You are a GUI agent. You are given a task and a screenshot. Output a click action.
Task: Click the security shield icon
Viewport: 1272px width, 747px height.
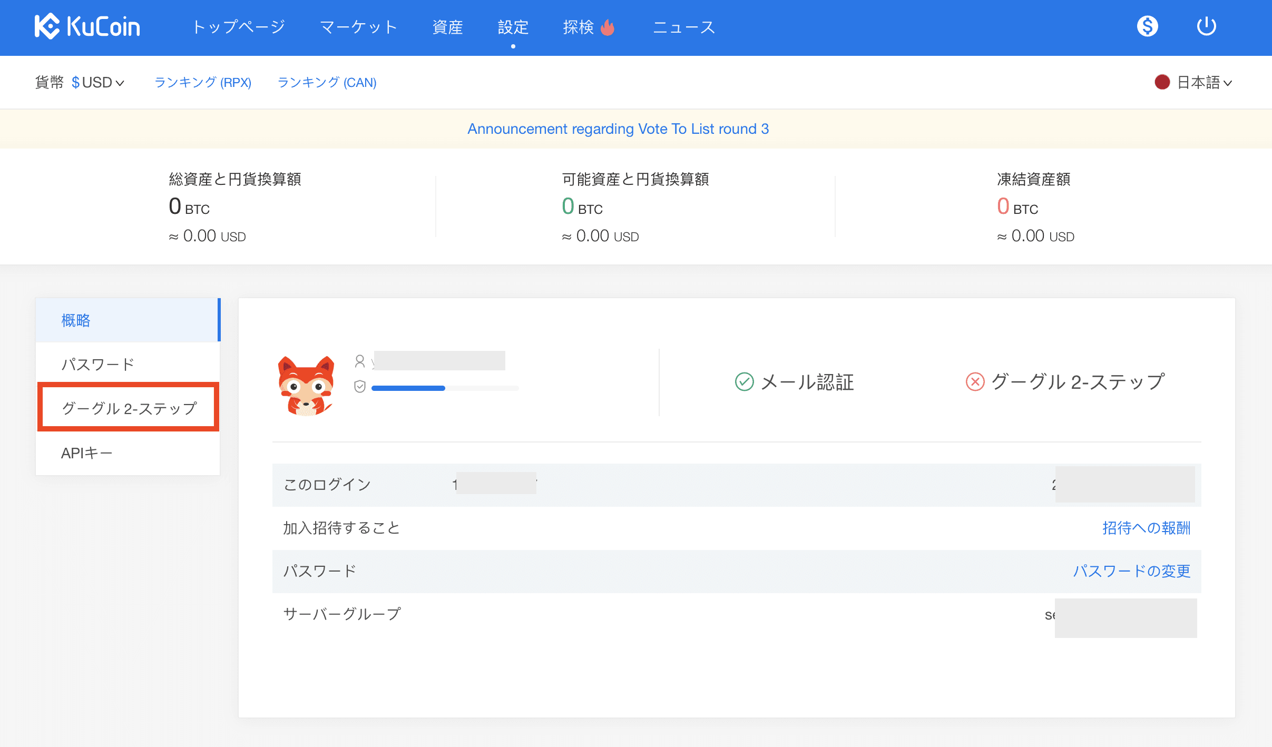pyautogui.click(x=360, y=387)
